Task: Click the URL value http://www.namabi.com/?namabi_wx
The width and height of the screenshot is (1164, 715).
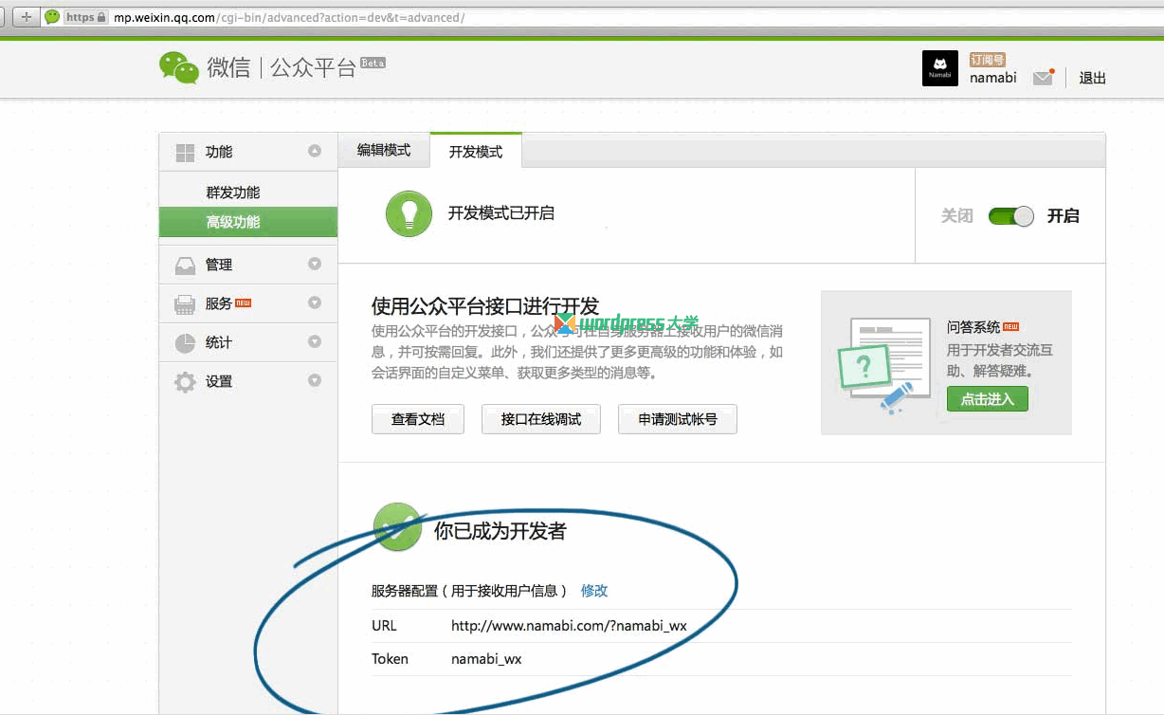Action: tap(569, 626)
